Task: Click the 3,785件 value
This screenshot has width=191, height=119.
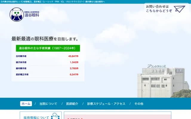Action: coord(74,68)
